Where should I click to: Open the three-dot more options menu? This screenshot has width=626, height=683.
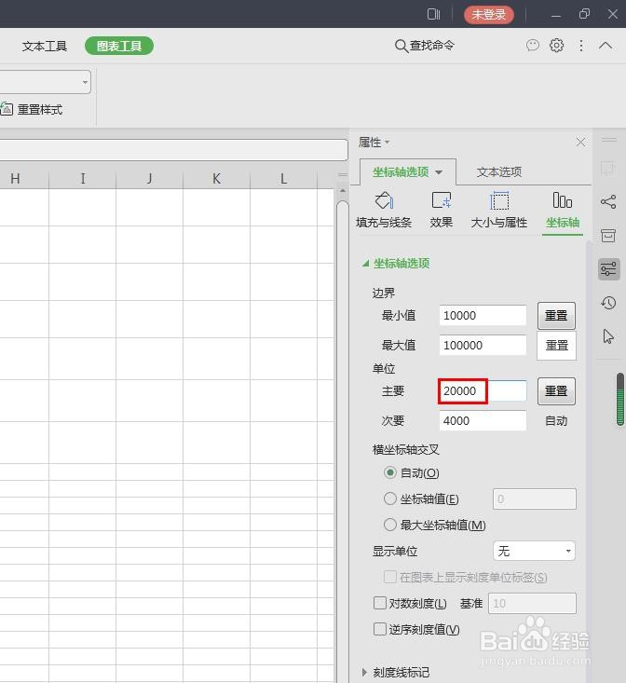(580, 46)
